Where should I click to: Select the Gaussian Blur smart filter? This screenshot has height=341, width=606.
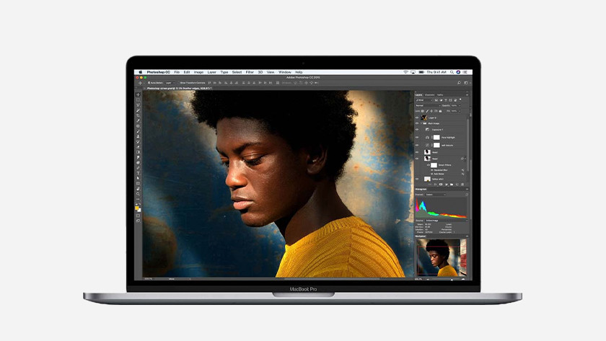[441, 170]
